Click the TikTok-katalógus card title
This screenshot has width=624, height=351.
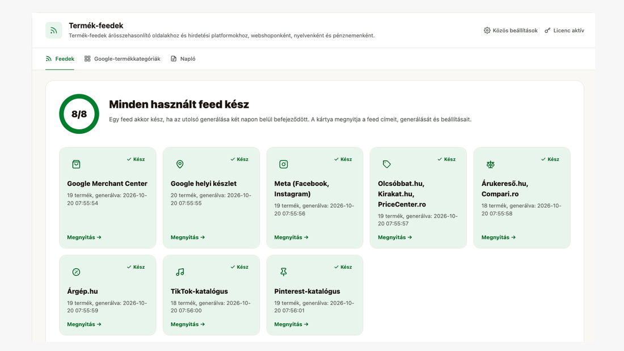199,291
